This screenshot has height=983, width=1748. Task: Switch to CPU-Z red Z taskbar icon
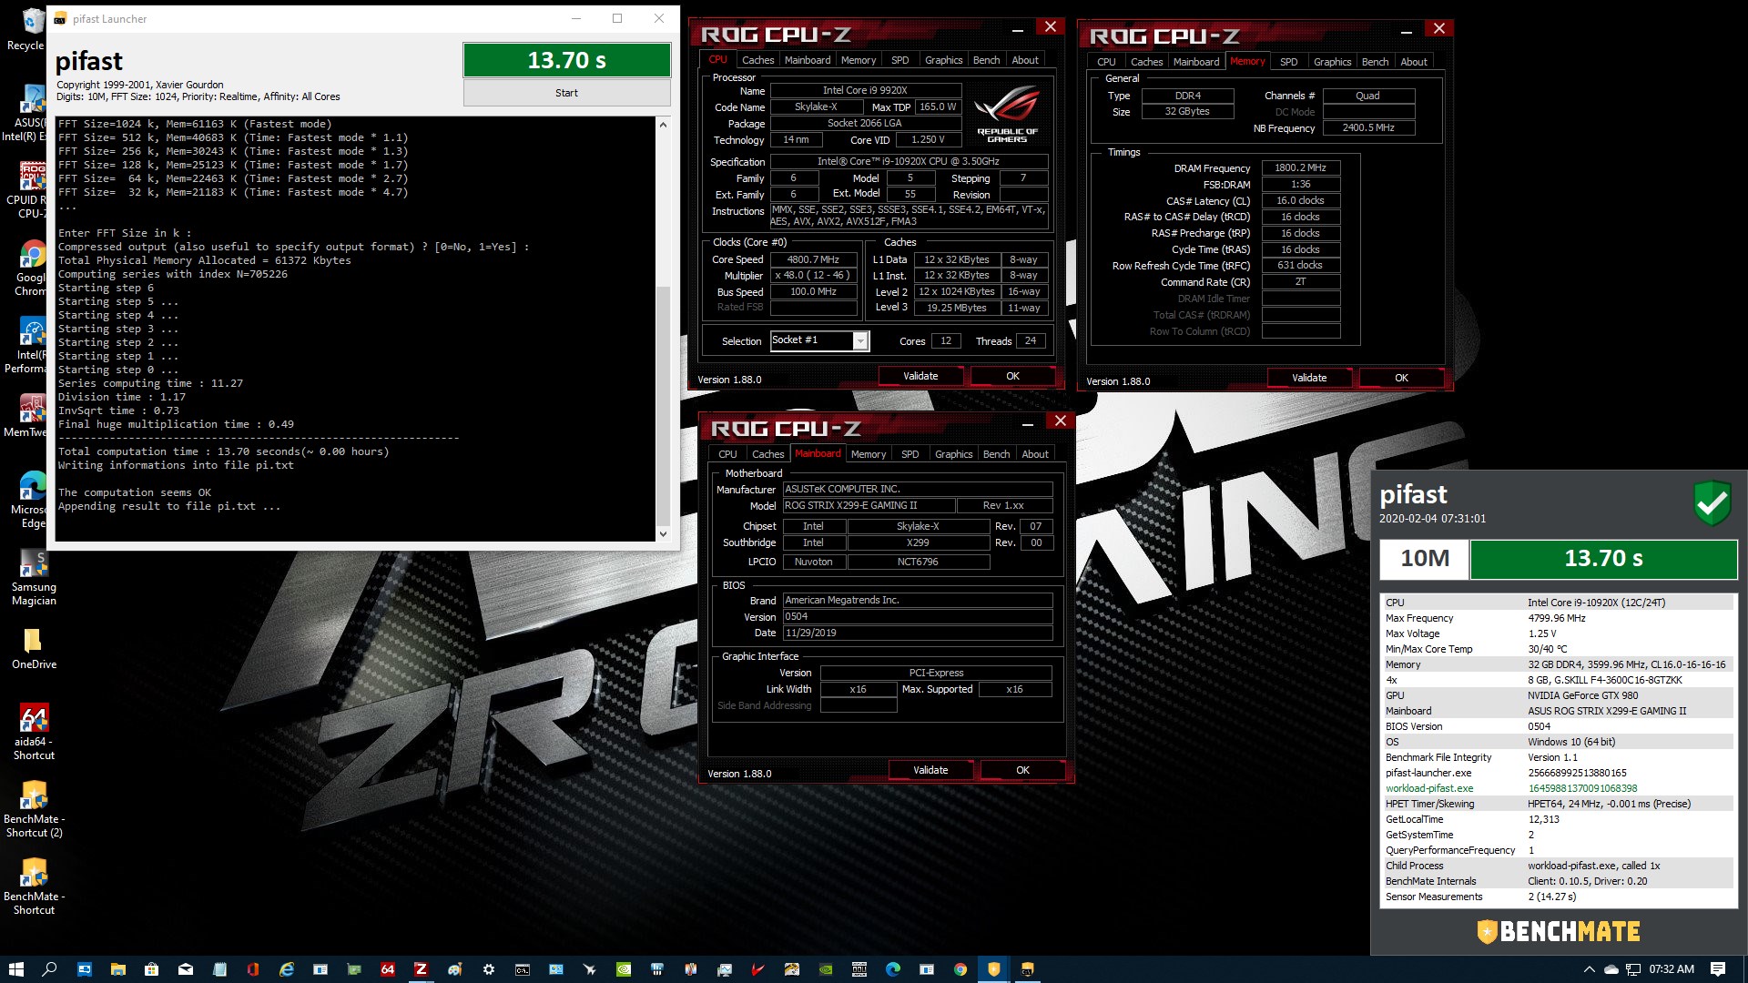(421, 969)
